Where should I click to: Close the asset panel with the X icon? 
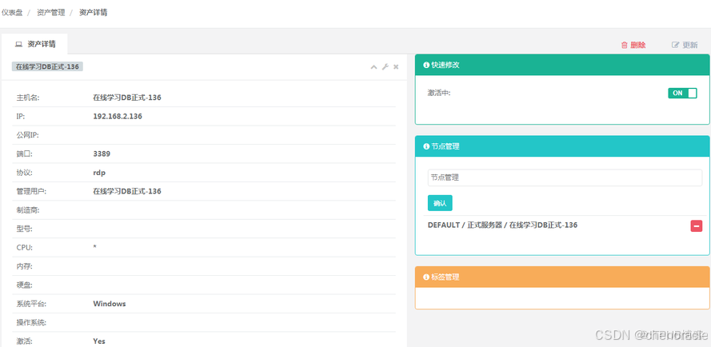click(396, 67)
